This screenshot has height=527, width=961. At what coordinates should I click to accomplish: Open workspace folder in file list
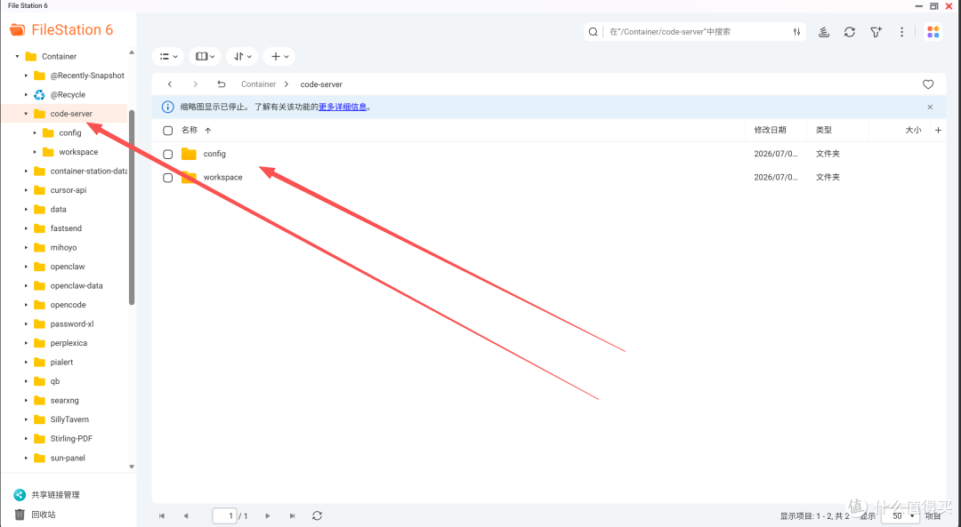tap(223, 178)
